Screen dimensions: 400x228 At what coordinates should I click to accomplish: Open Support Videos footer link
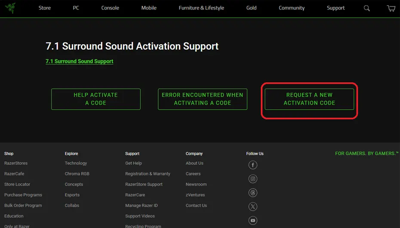point(140,216)
